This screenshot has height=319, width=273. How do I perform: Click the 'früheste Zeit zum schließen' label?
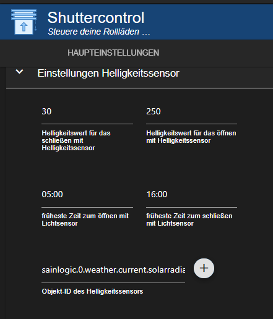point(189,219)
